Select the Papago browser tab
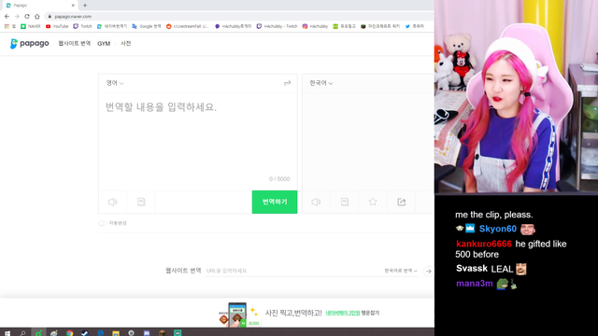598x336 pixels. coord(39,6)
